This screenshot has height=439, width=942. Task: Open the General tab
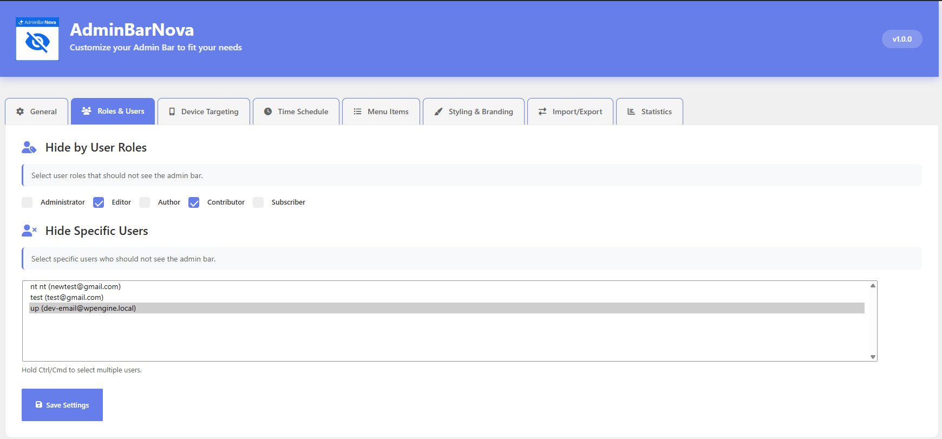(37, 112)
